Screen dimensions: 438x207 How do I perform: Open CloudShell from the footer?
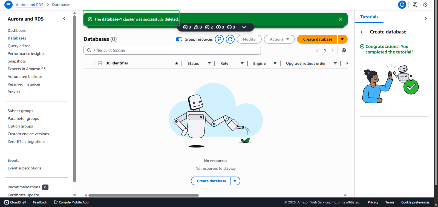click(x=16, y=202)
